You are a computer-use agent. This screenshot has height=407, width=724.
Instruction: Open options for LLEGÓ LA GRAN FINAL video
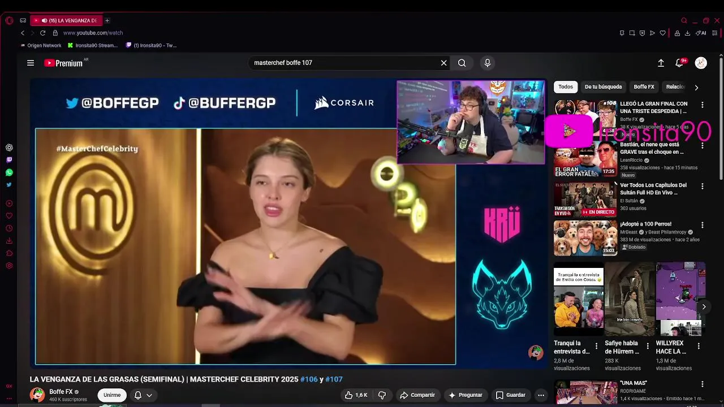(x=703, y=105)
